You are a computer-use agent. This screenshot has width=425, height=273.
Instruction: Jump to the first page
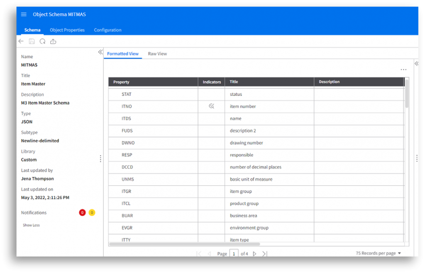pos(199,254)
